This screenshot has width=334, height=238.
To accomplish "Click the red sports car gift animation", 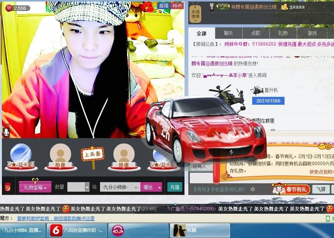I will point(205,131).
